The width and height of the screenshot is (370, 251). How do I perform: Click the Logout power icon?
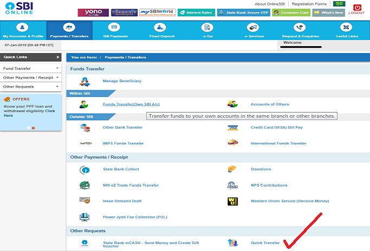pos(356,8)
